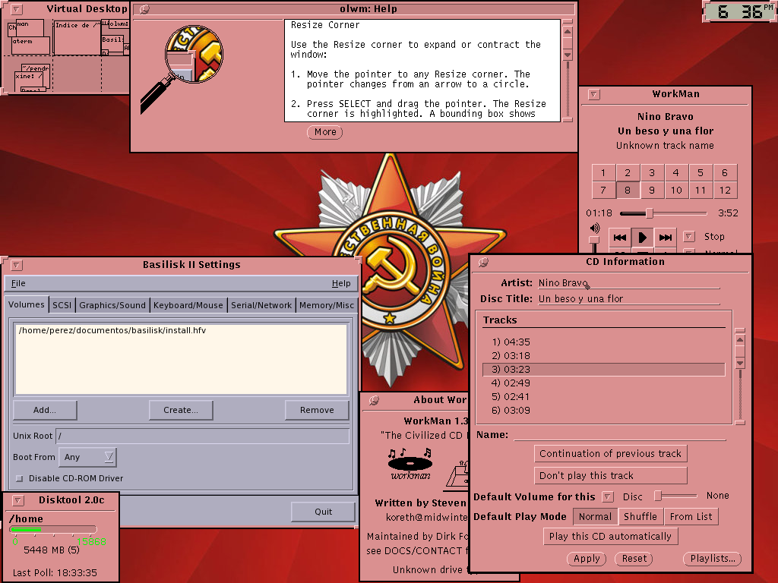Toggle Play this CD automatically
Viewport: 778px width, 583px height.
(610, 537)
